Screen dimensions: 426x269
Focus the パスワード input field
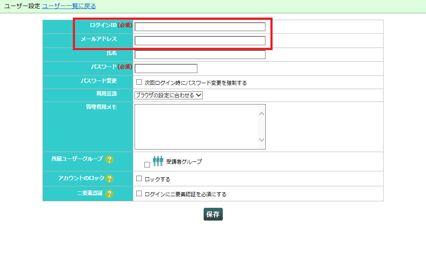click(166, 69)
